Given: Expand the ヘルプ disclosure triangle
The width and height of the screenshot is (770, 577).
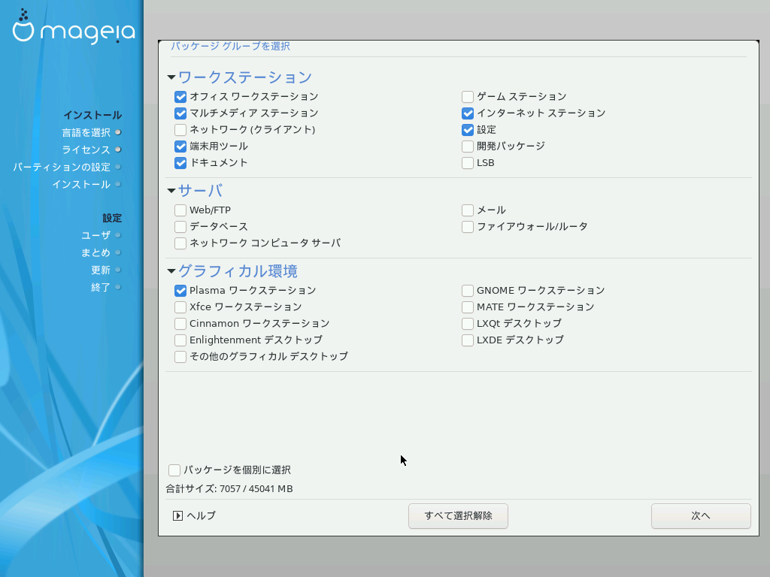Looking at the screenshot, I should click(177, 515).
